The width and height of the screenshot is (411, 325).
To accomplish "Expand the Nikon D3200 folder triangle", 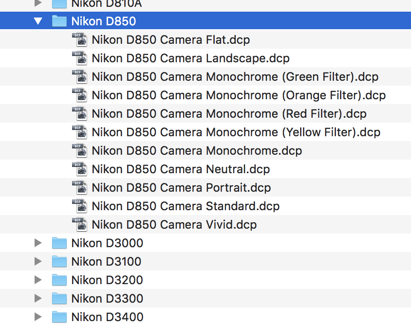I will point(38,280).
